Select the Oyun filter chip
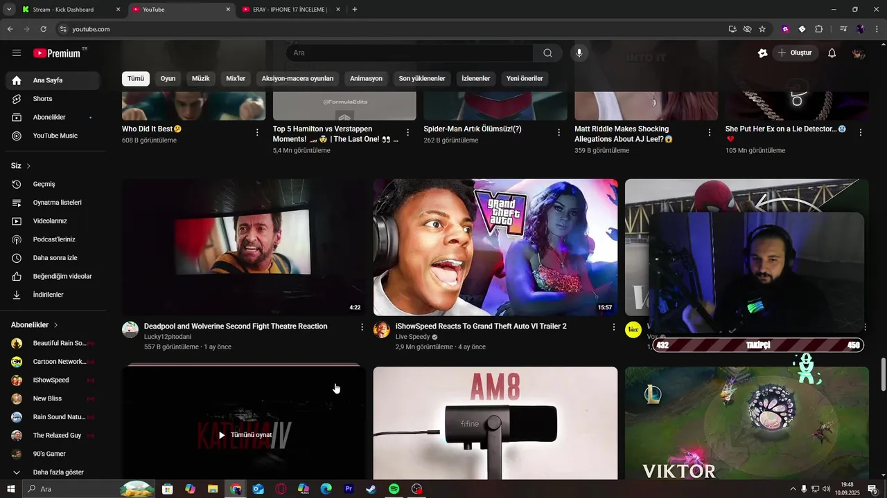Image resolution: width=887 pixels, height=498 pixels. pyautogui.click(x=168, y=79)
